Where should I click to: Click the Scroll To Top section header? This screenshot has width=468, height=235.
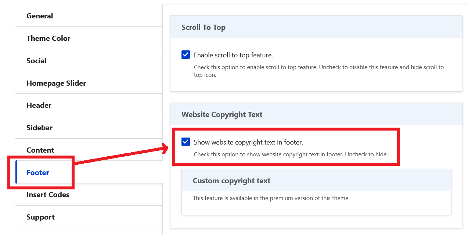tap(204, 27)
